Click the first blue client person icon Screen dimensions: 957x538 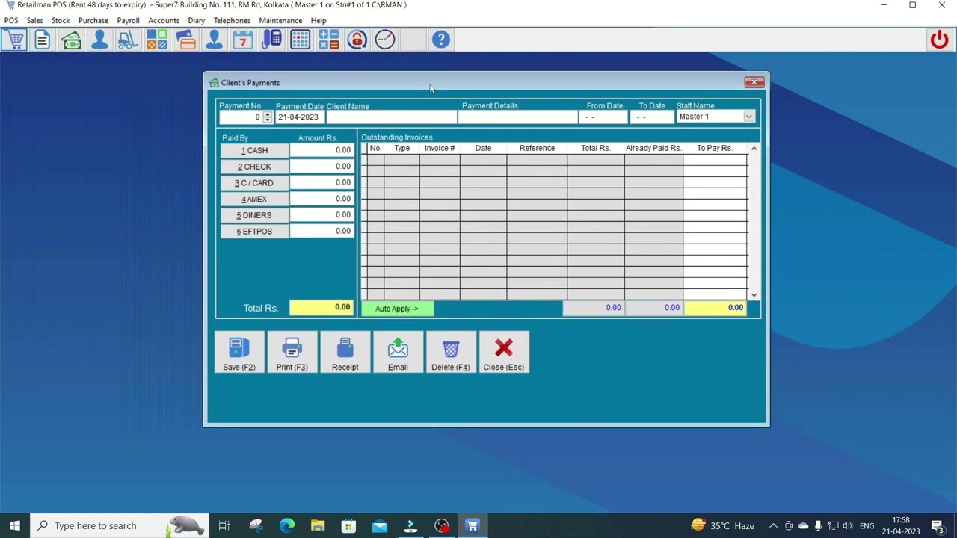tap(99, 40)
